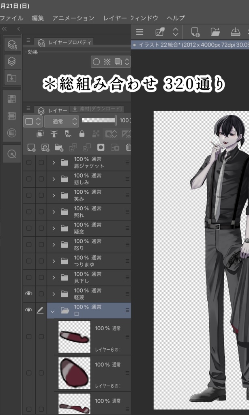This screenshot has width=249, height=415.
Task: Select the レイヤープロパティ palette tab
Action: click(64, 42)
